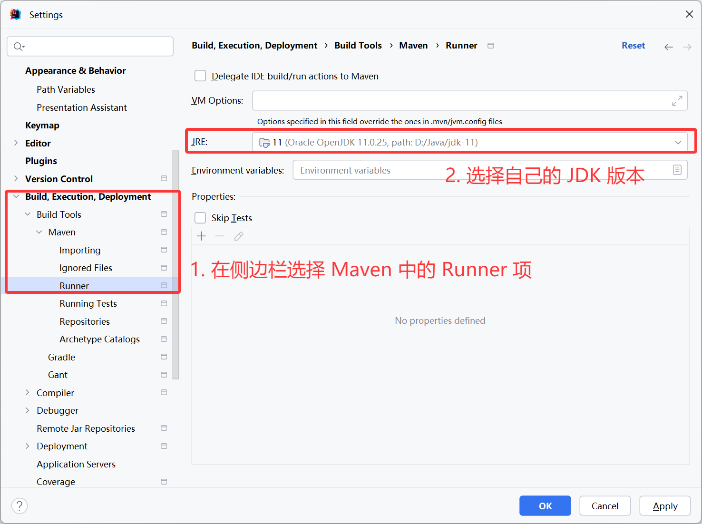The height and width of the screenshot is (524, 702).
Task: Expand the VM Options field using expand icon
Action: (x=677, y=101)
